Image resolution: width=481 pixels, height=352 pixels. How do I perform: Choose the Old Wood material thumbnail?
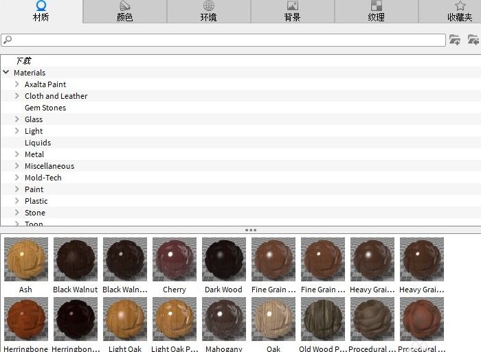coord(323,319)
